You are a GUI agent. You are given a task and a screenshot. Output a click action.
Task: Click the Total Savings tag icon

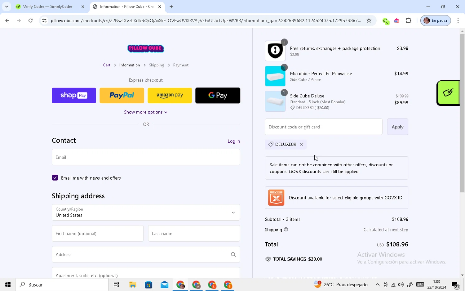(x=268, y=259)
